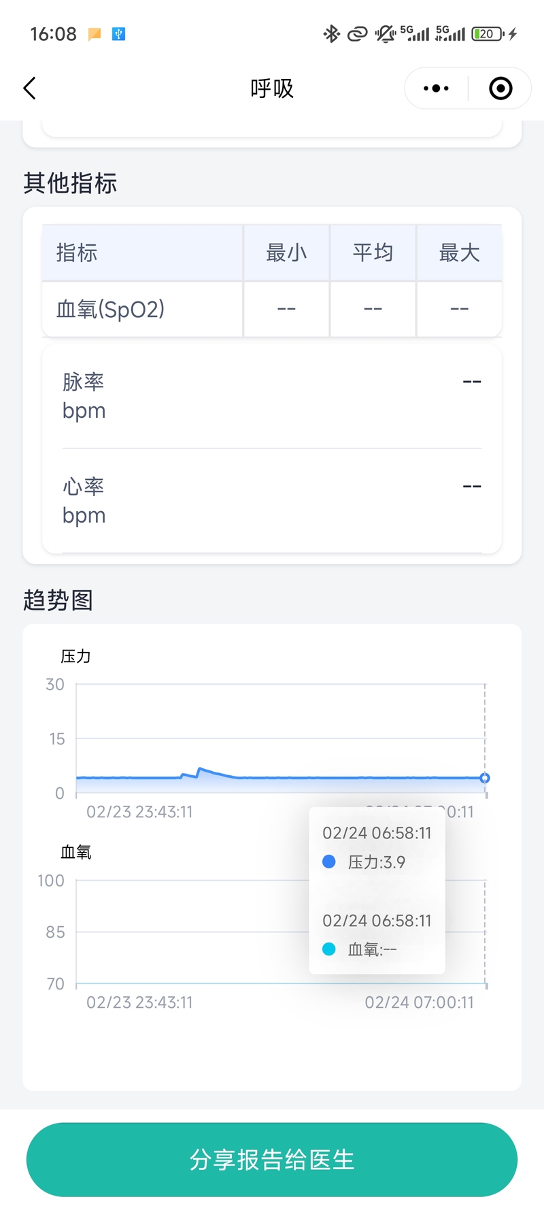Screen dimensions: 544x1210
Task: Tap the 心率 bpm row
Action: click(x=272, y=501)
